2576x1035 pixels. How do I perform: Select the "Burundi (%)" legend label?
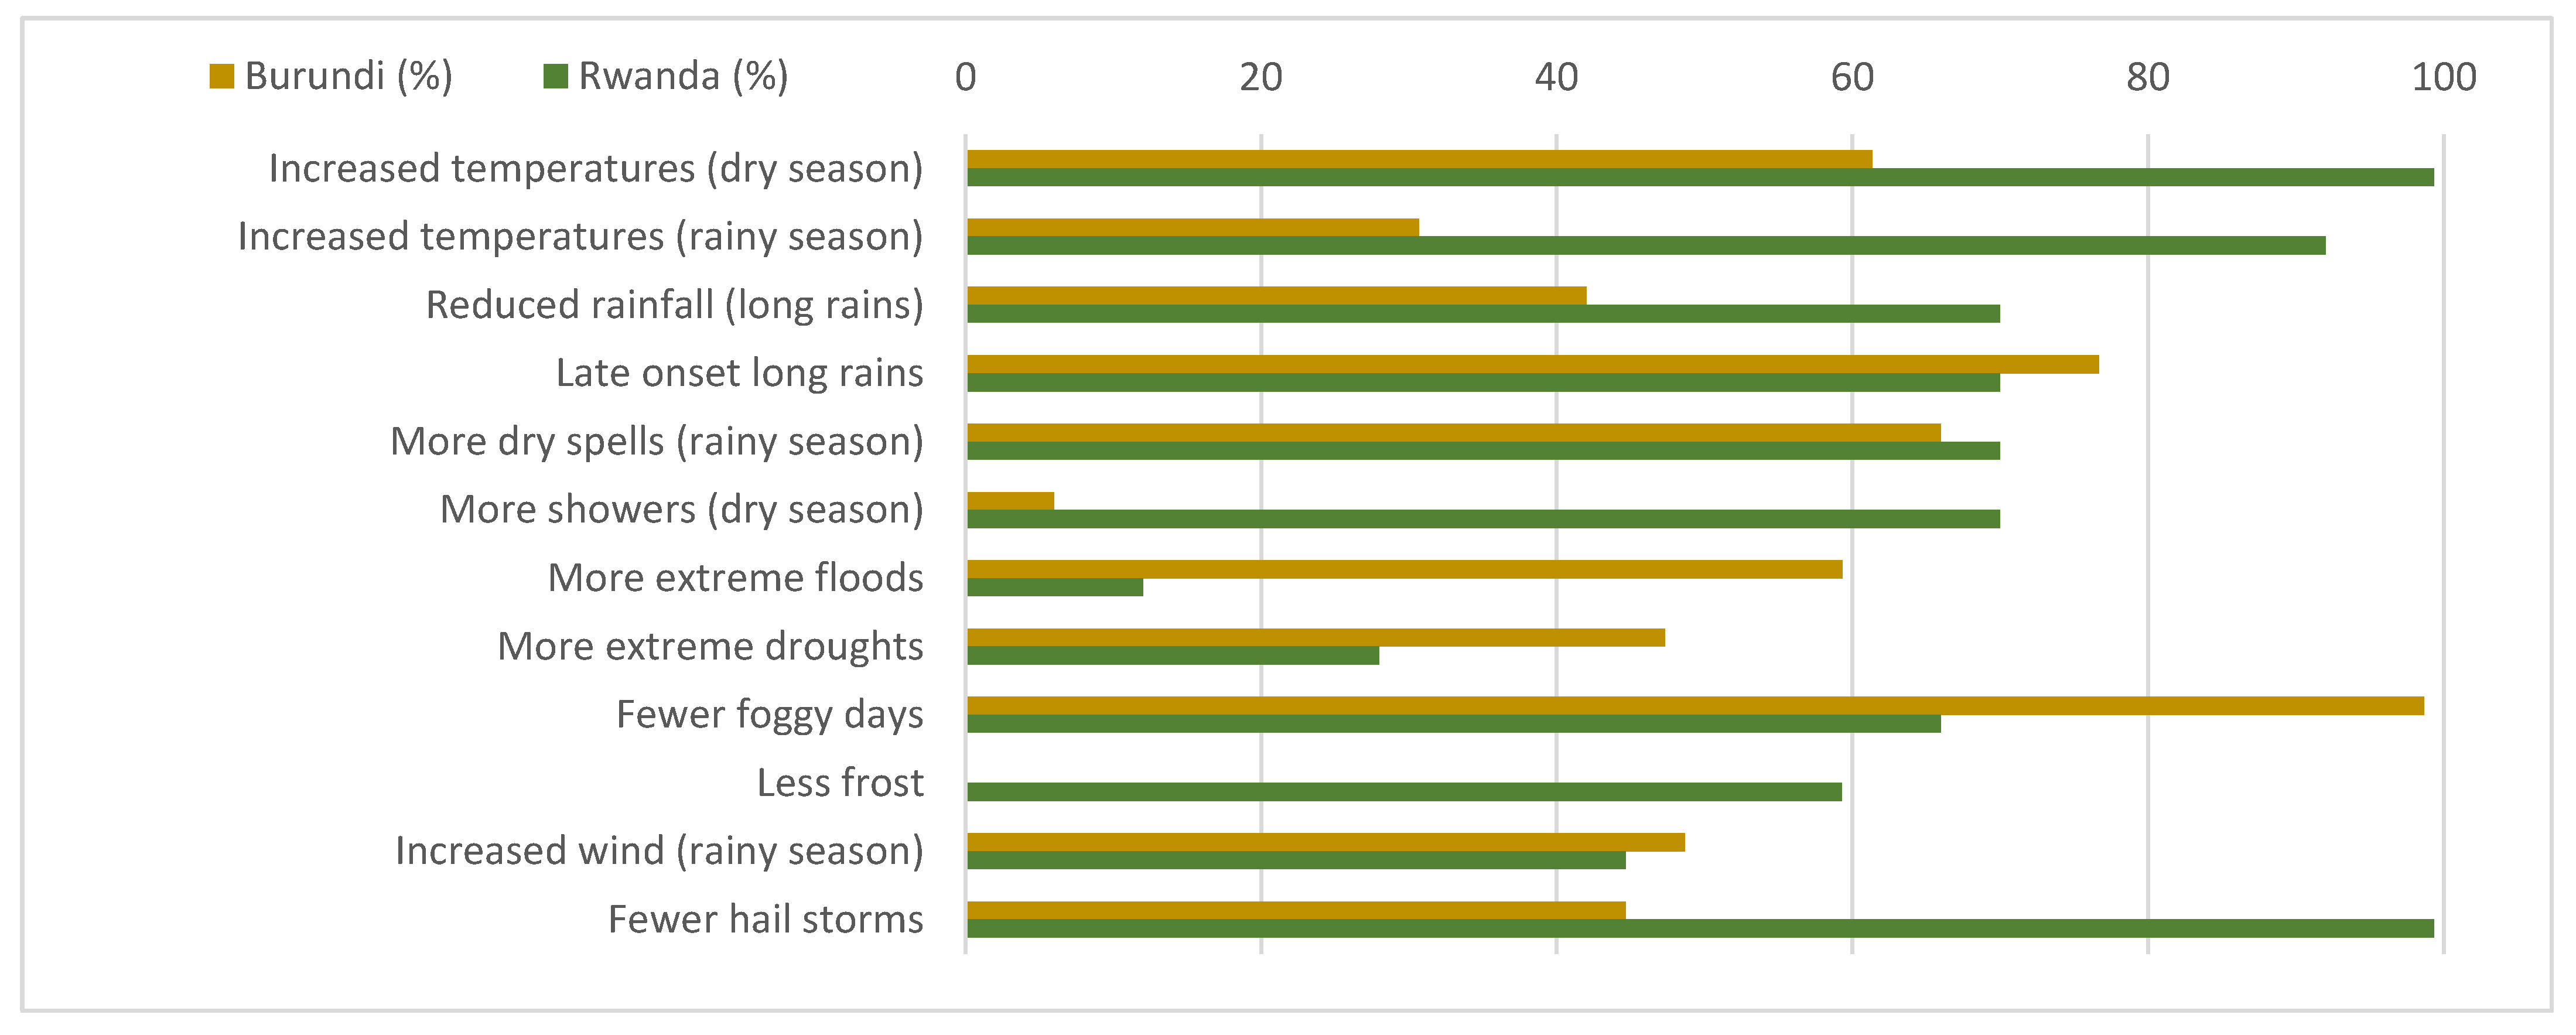[348, 76]
